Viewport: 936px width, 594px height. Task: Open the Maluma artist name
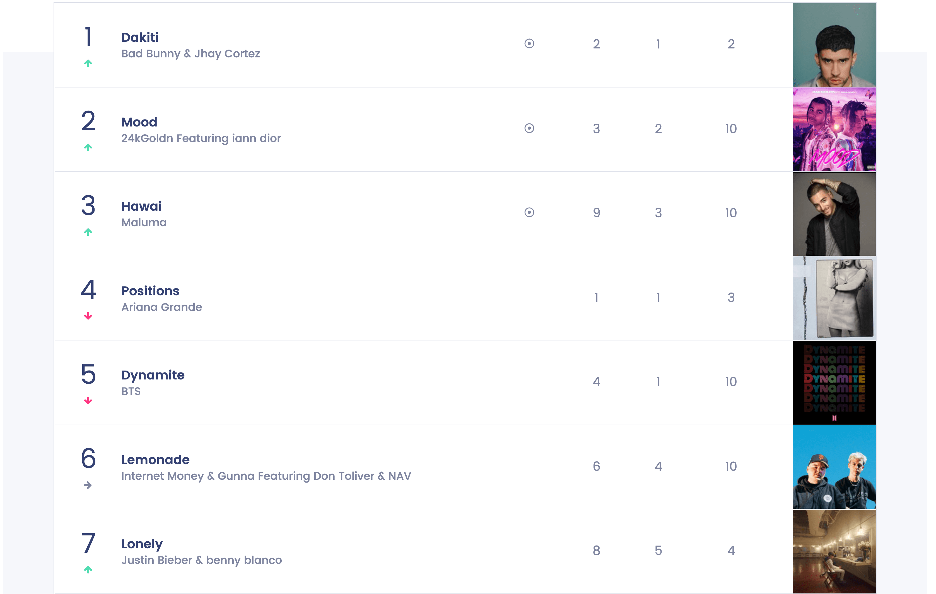[144, 222]
